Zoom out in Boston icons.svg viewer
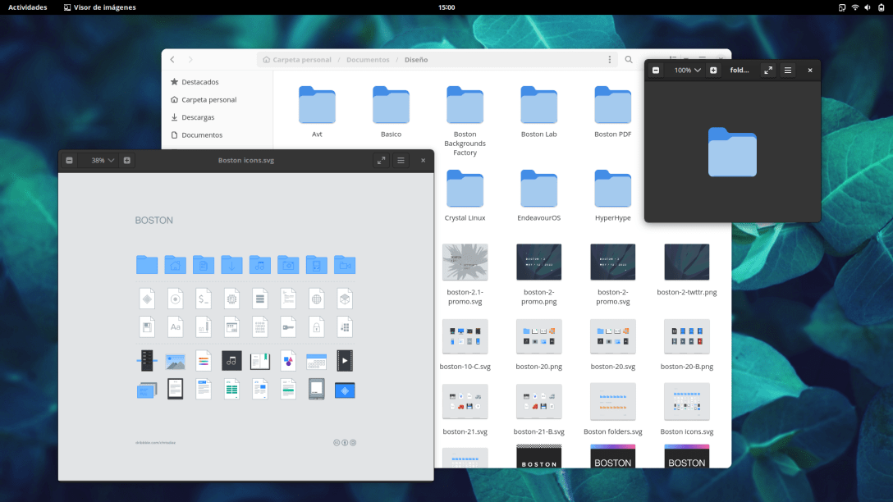This screenshot has width=893, height=502. [x=70, y=161]
